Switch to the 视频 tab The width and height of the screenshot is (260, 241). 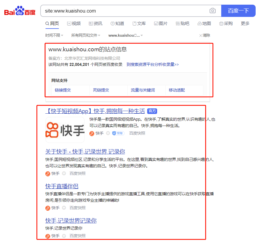point(74,24)
